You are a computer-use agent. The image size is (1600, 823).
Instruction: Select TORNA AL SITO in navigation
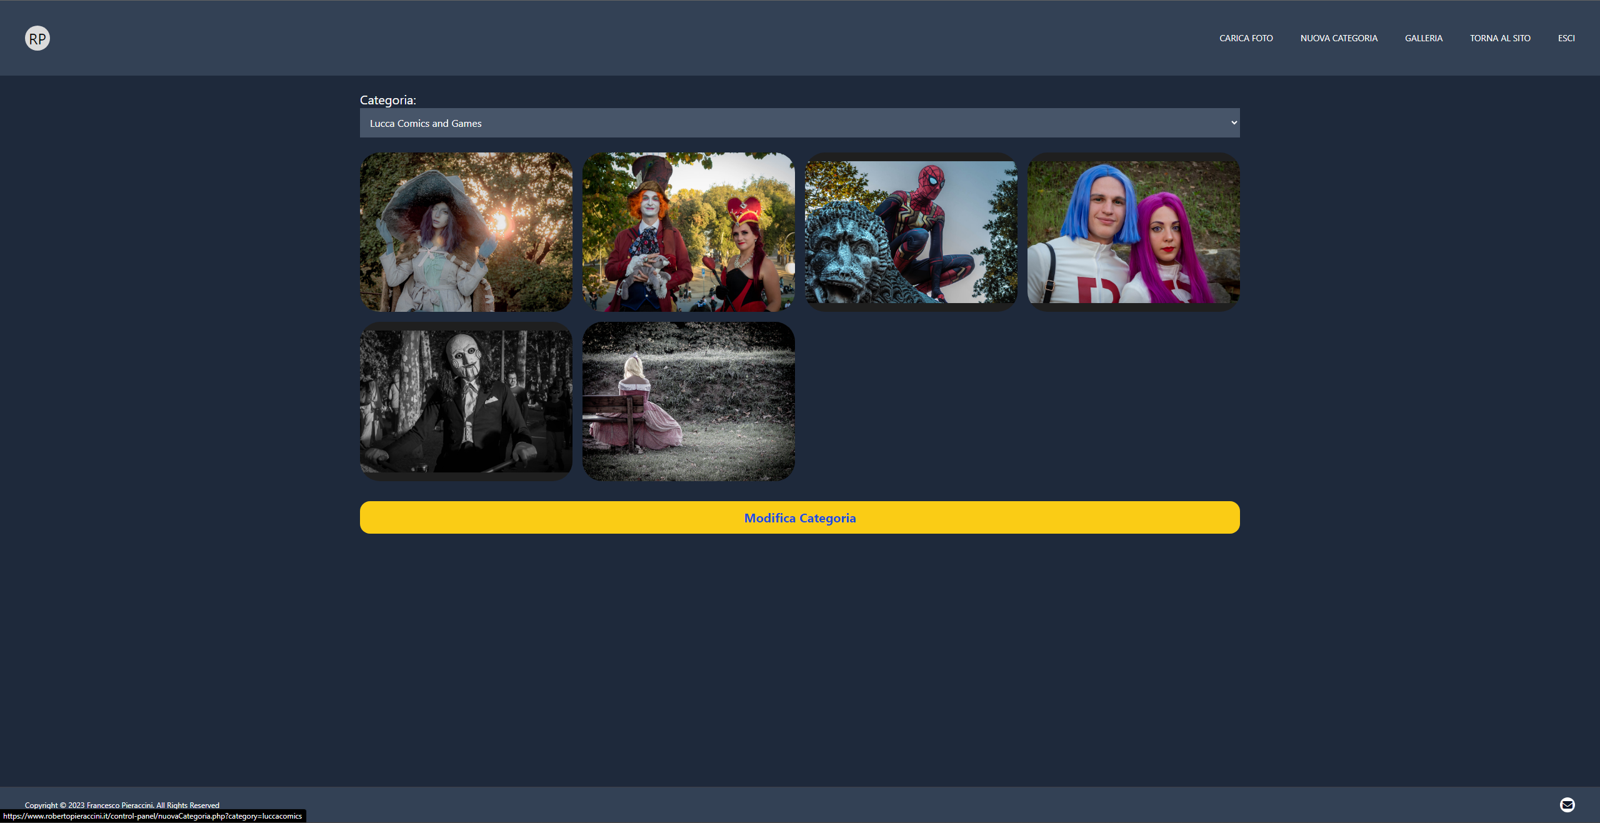[x=1500, y=38]
